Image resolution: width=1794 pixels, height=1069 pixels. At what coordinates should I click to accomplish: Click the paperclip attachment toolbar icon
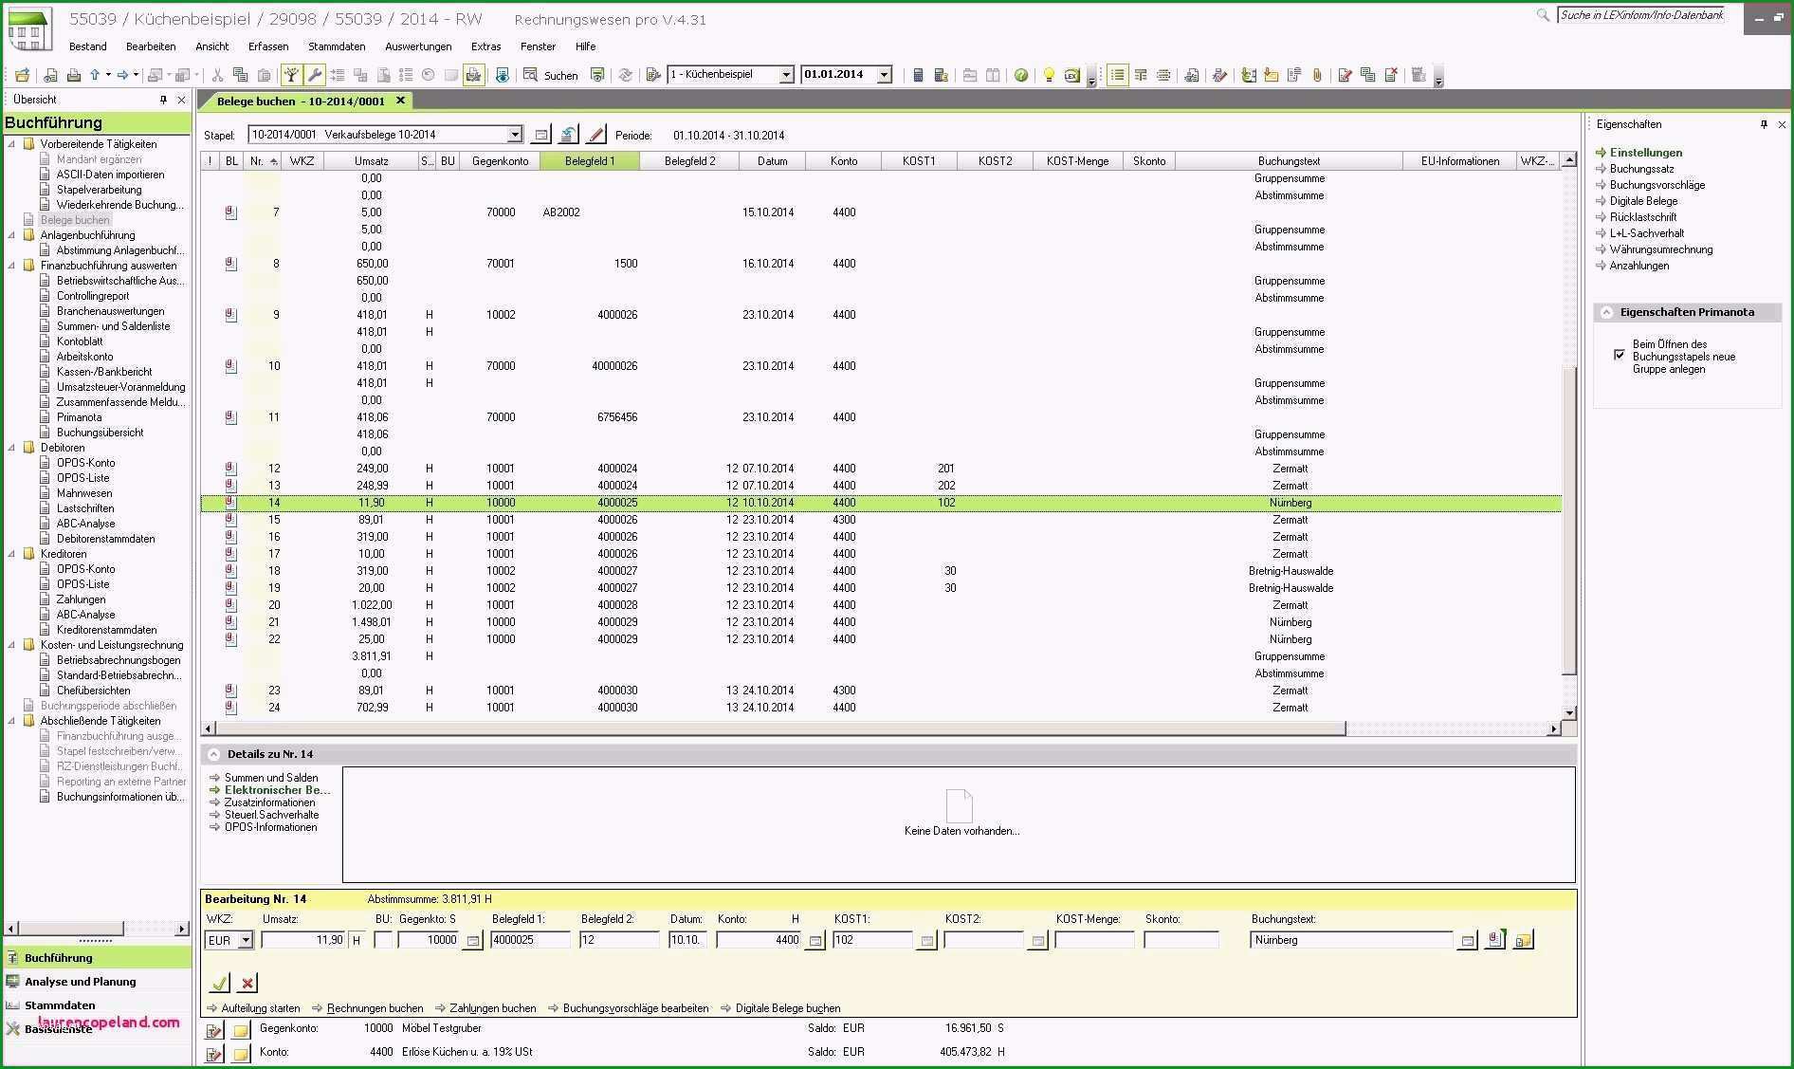pyautogui.click(x=1317, y=75)
